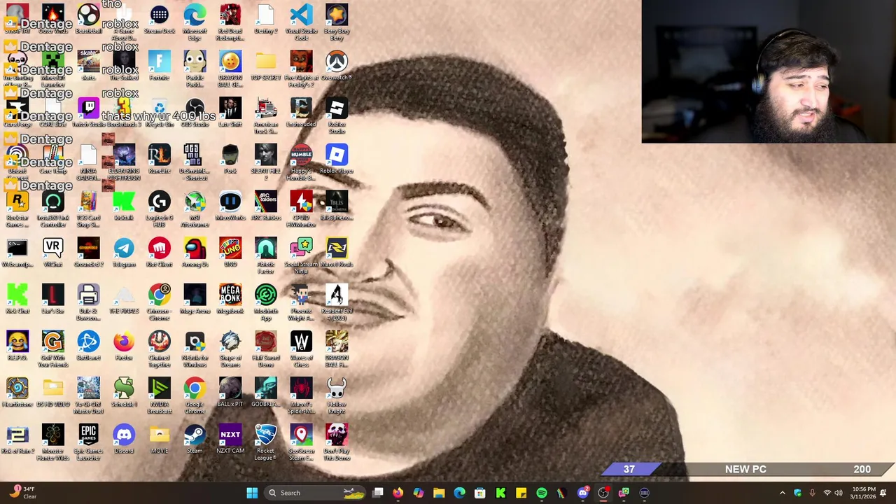Select the ARC Raiders desktop icon
Screen dimensions: 896x504
[x=266, y=206]
